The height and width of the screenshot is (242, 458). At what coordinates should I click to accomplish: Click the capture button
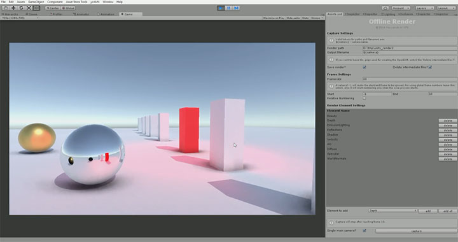click(416, 231)
